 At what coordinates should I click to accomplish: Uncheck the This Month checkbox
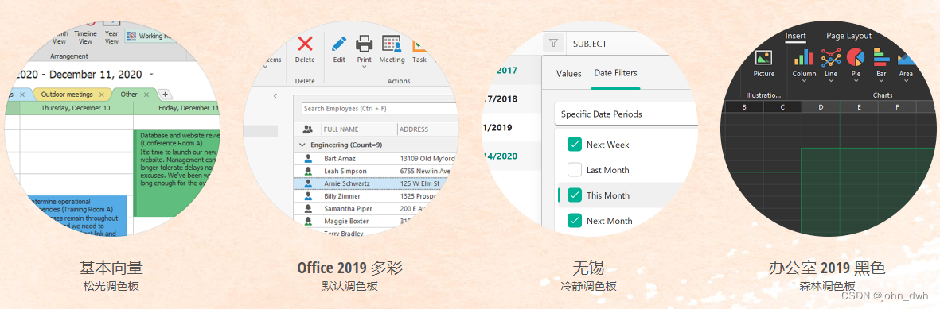pos(575,195)
